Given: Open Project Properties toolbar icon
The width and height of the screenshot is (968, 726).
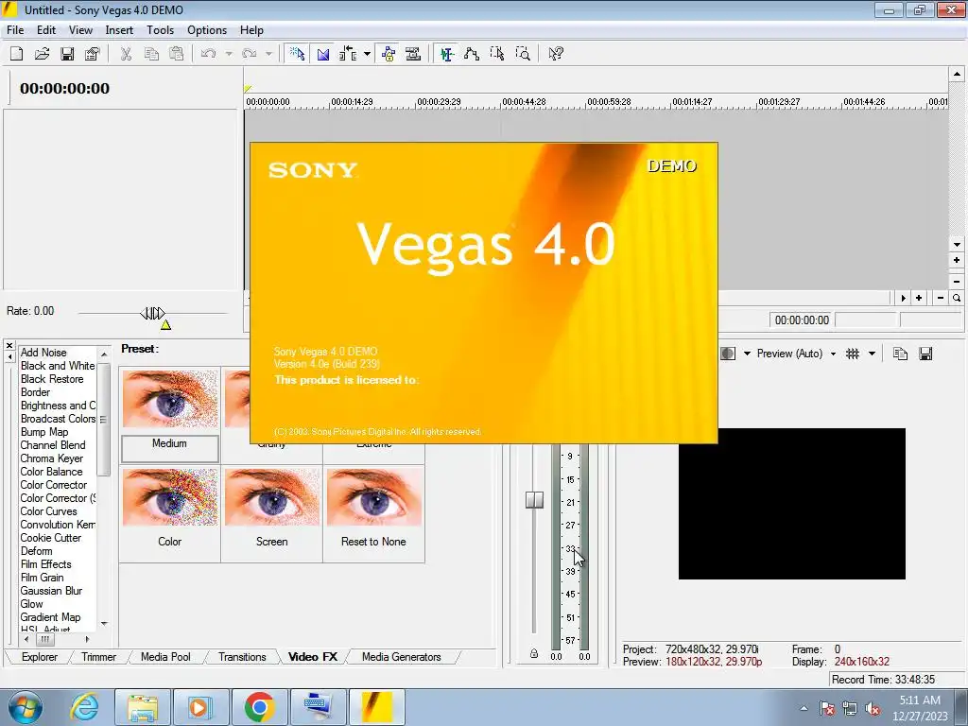Looking at the screenshot, I should 93,54.
